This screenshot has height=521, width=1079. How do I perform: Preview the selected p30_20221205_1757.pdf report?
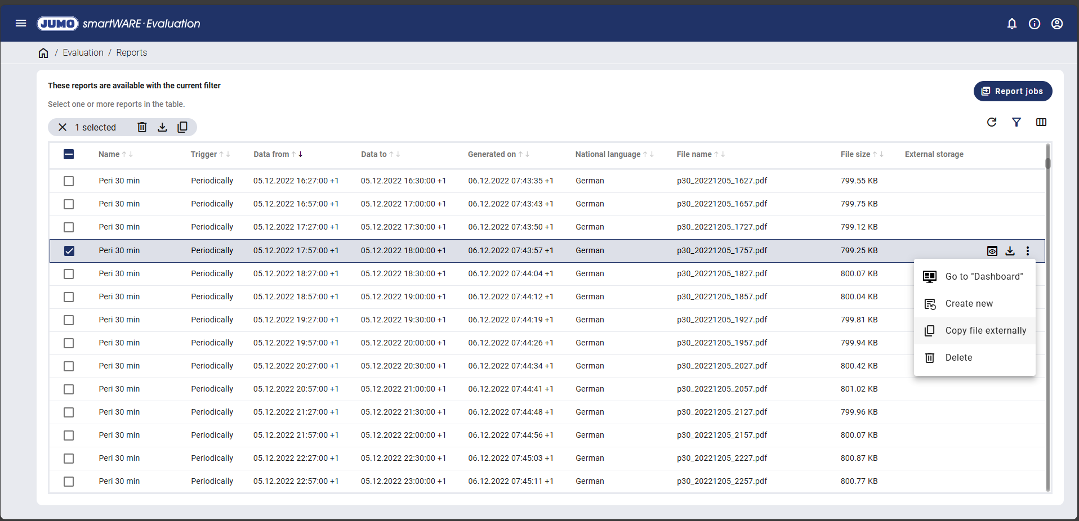(x=992, y=251)
